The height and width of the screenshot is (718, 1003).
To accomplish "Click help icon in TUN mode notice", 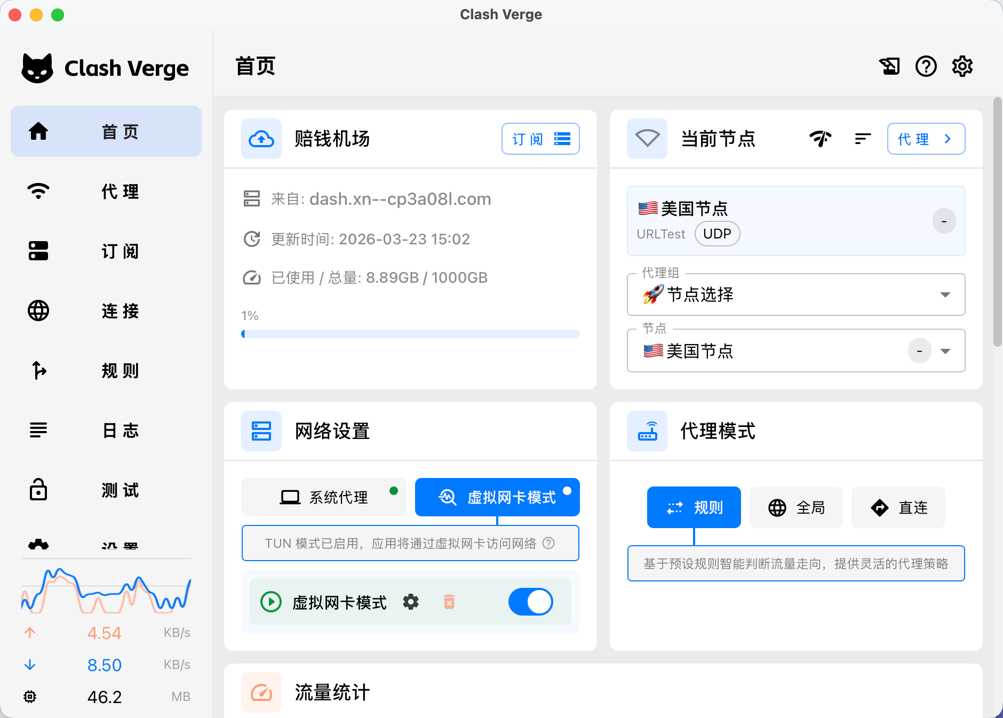I will [548, 543].
